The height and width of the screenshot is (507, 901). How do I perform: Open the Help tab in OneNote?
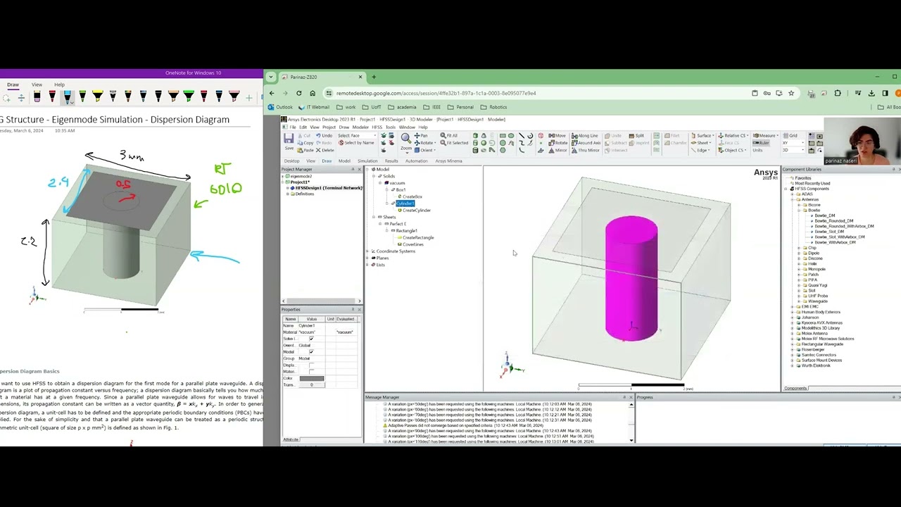(x=59, y=84)
